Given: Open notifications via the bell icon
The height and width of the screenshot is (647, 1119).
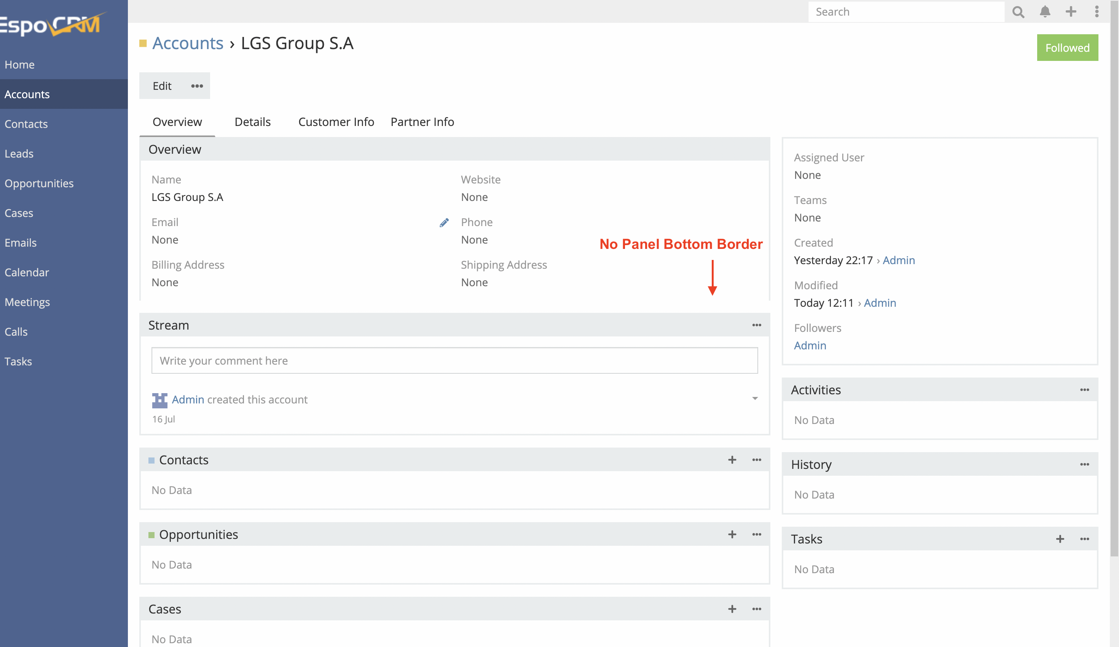Looking at the screenshot, I should pyautogui.click(x=1045, y=11).
